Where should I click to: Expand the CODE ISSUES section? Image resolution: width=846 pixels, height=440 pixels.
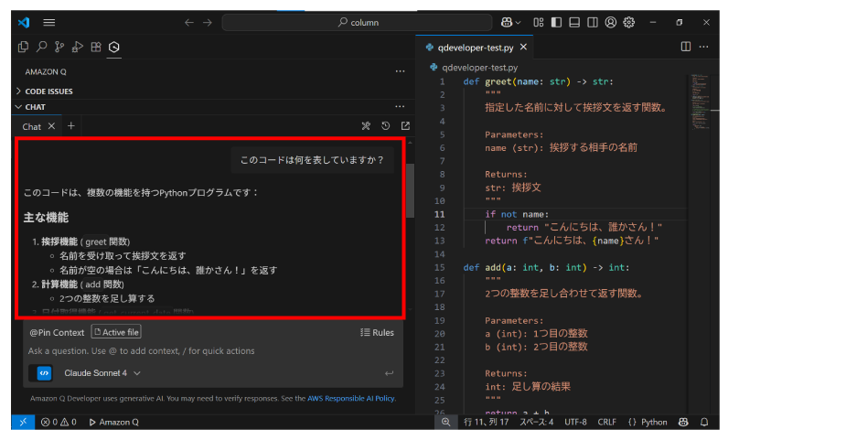pyautogui.click(x=48, y=91)
